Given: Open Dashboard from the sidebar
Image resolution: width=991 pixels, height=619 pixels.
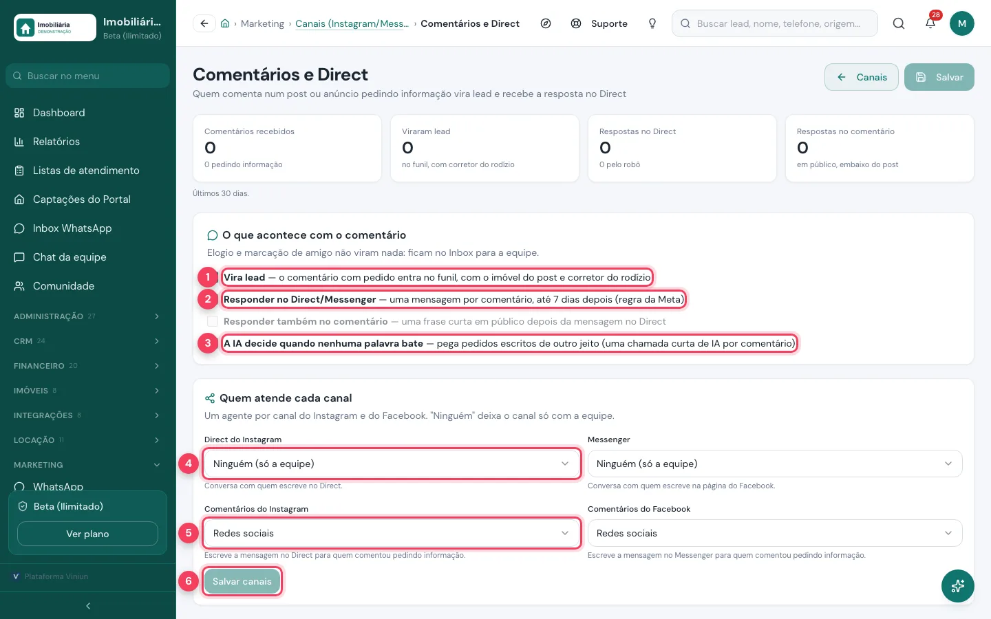Looking at the screenshot, I should (x=88, y=113).
